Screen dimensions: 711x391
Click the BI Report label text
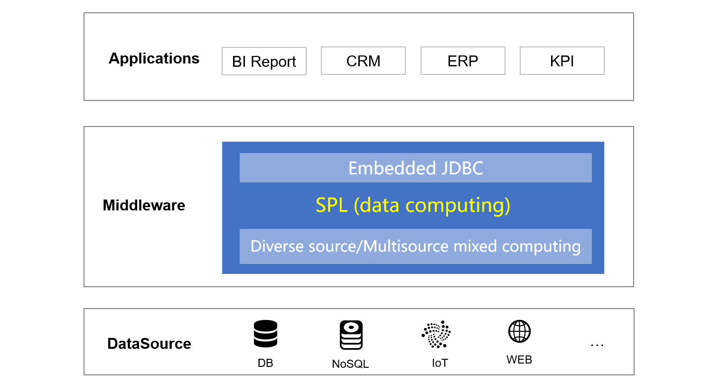[264, 62]
